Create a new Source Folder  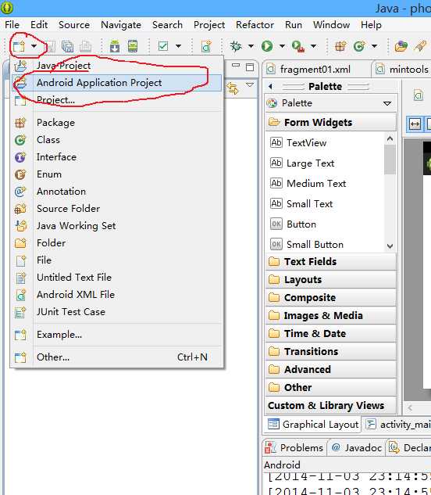117,208
